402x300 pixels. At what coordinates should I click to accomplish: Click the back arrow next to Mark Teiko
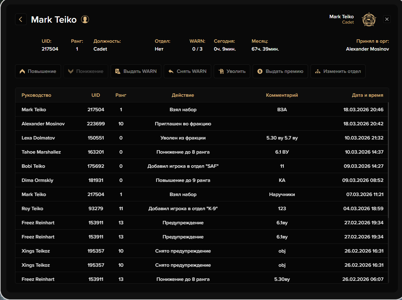coord(21,19)
